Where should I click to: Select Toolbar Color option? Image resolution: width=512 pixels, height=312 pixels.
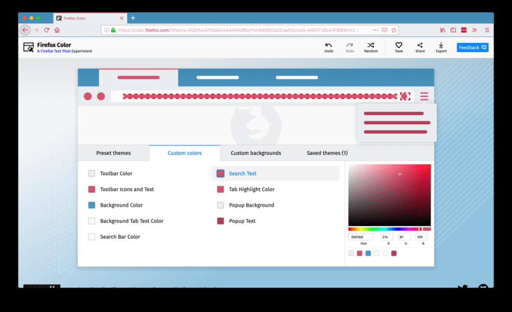tap(111, 173)
